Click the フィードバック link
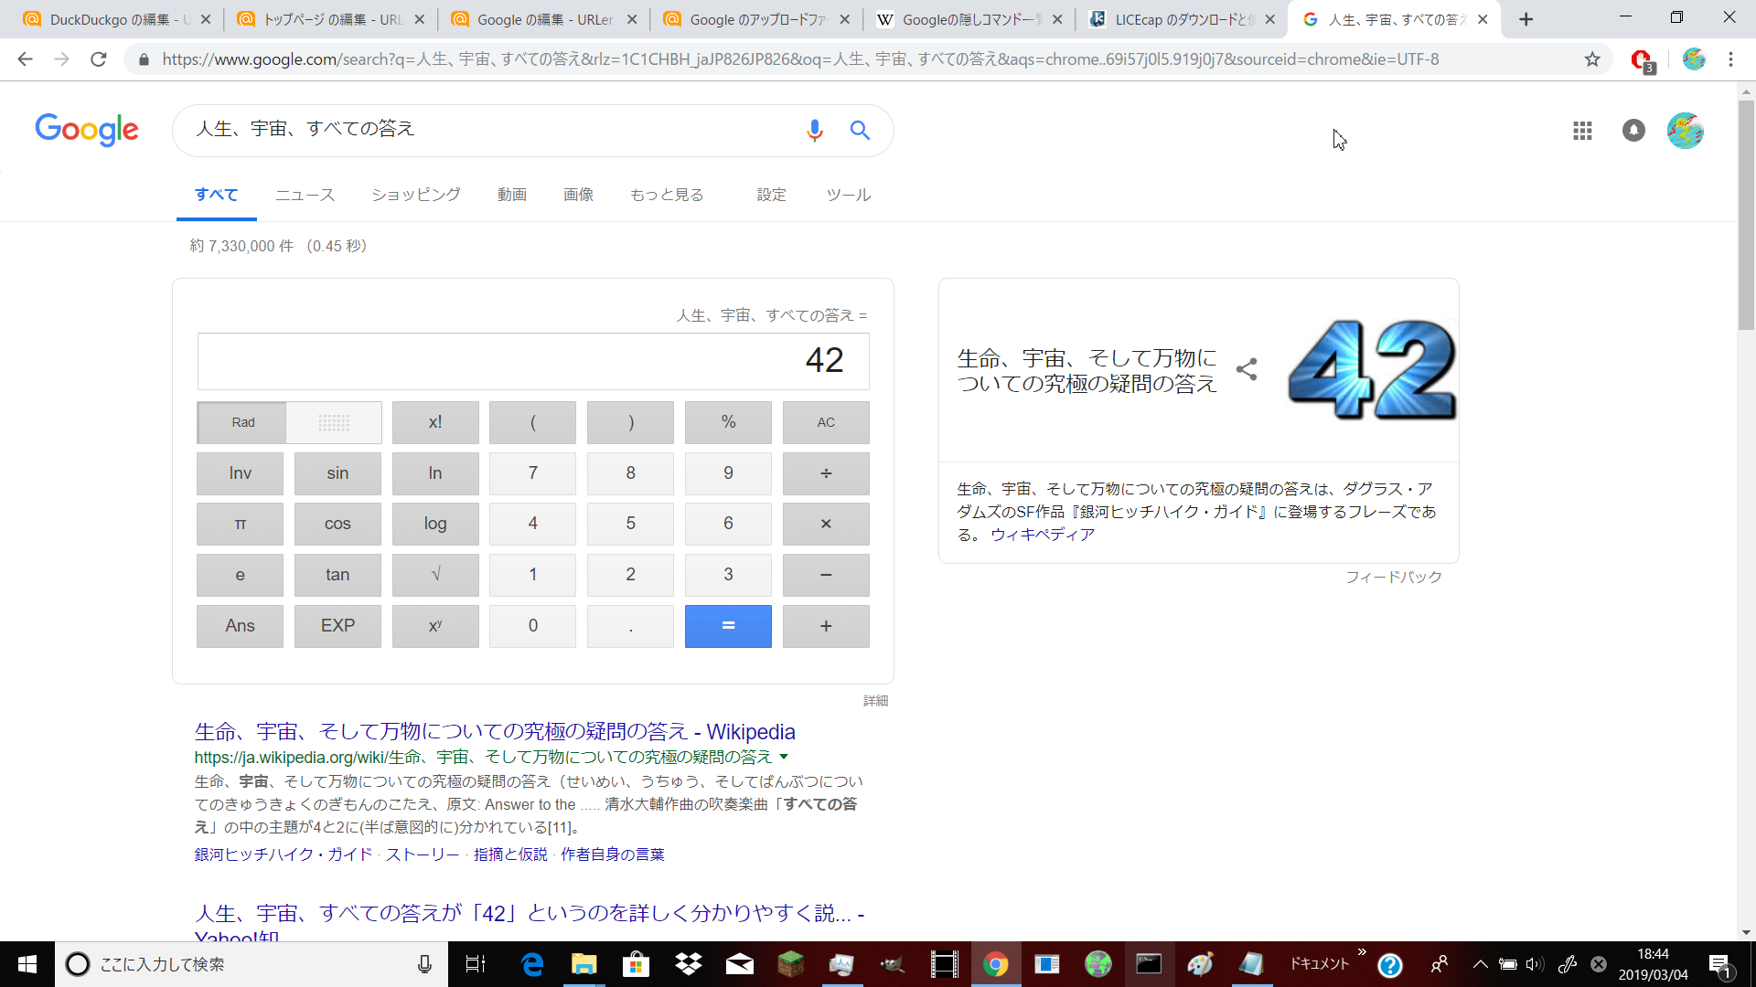This screenshot has height=987, width=1756. tap(1394, 577)
